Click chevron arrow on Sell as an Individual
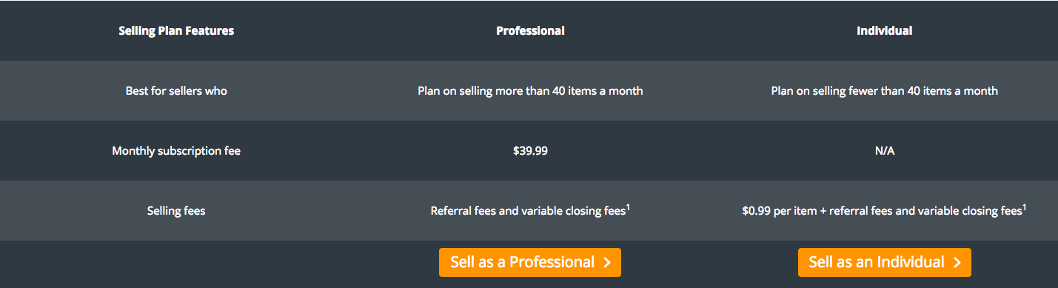The width and height of the screenshot is (1058, 288). click(x=957, y=263)
